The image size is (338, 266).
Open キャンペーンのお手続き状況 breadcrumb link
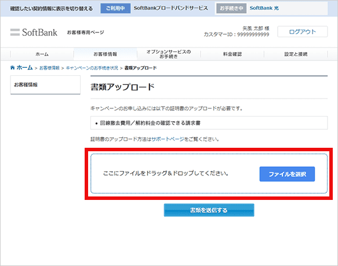(92, 68)
